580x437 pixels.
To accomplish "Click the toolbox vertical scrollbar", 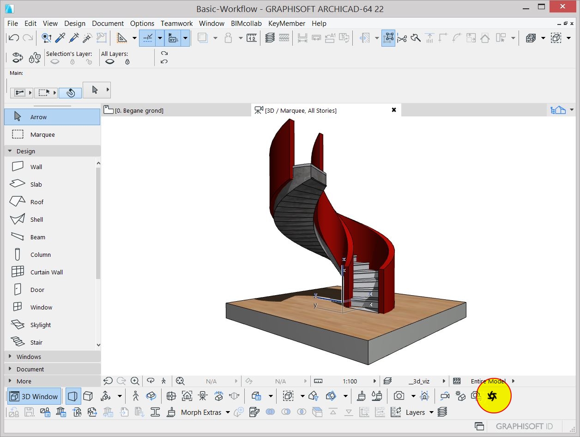I will click(x=98, y=224).
